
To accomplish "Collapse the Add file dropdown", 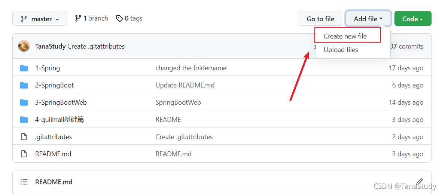I will (x=368, y=19).
